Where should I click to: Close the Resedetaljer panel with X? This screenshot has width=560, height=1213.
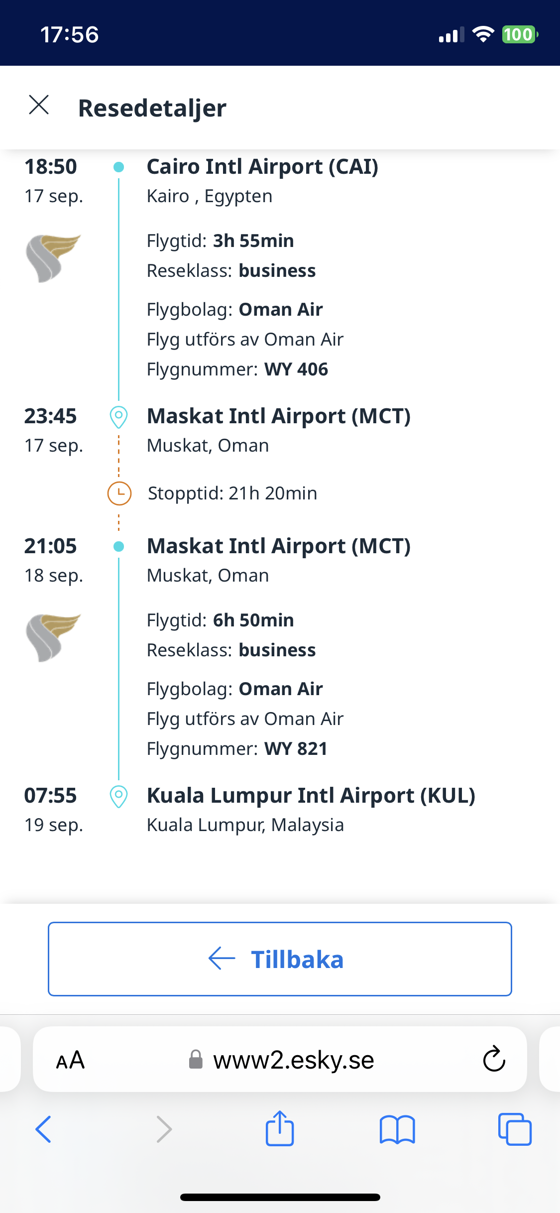click(x=39, y=105)
